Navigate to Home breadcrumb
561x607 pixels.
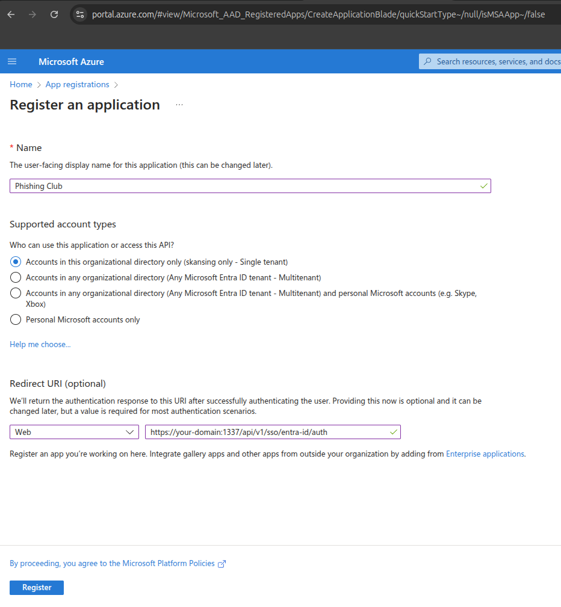coord(21,84)
